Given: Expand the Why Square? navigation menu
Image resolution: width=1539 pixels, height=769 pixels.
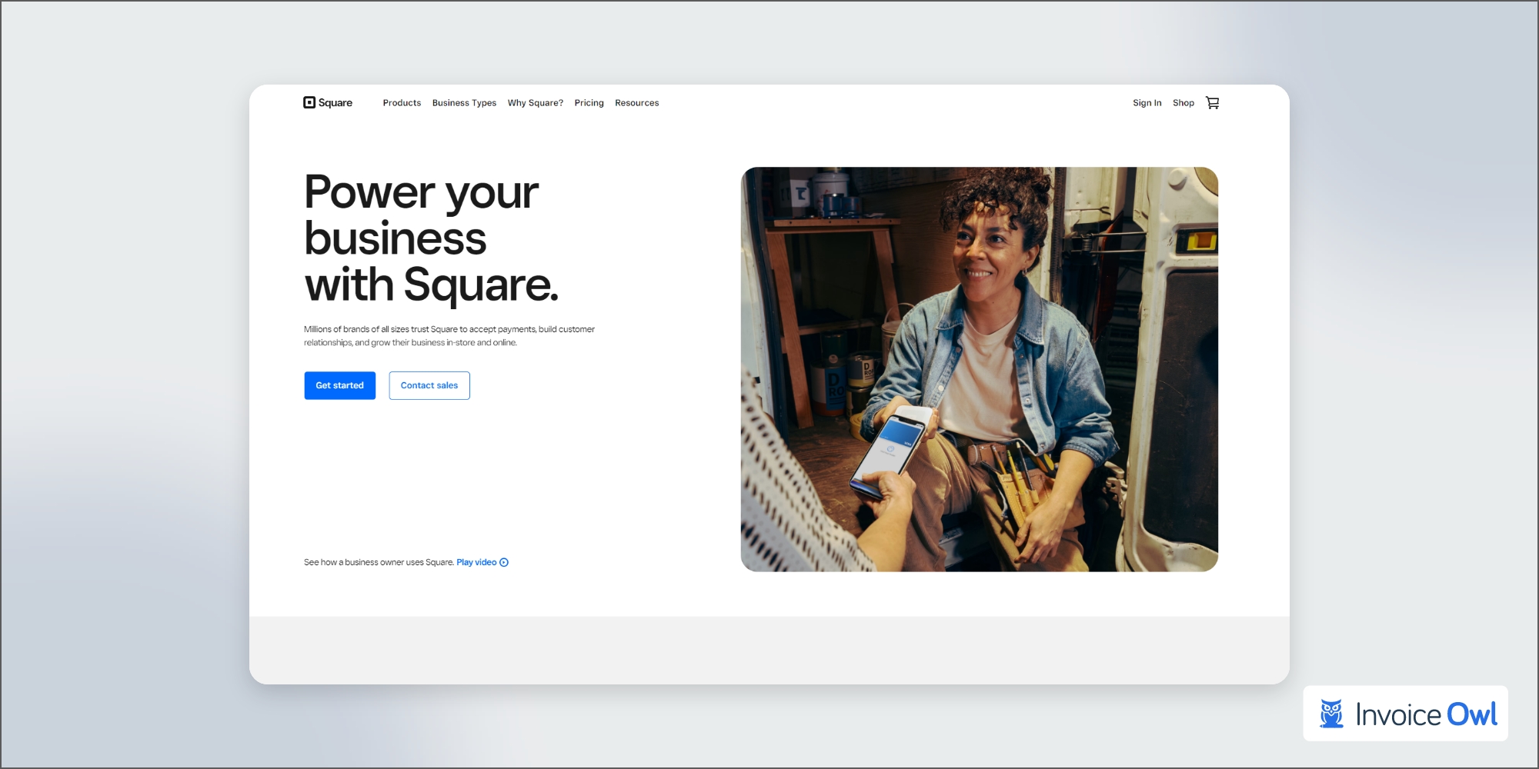Looking at the screenshot, I should click(535, 103).
